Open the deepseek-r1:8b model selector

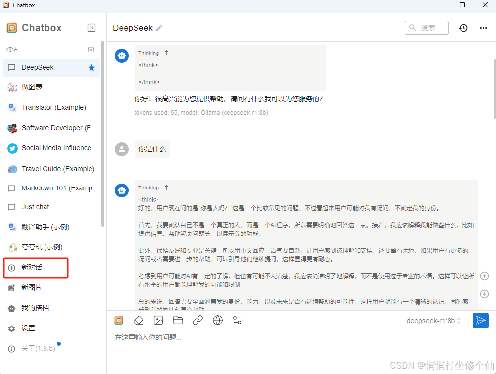point(434,321)
